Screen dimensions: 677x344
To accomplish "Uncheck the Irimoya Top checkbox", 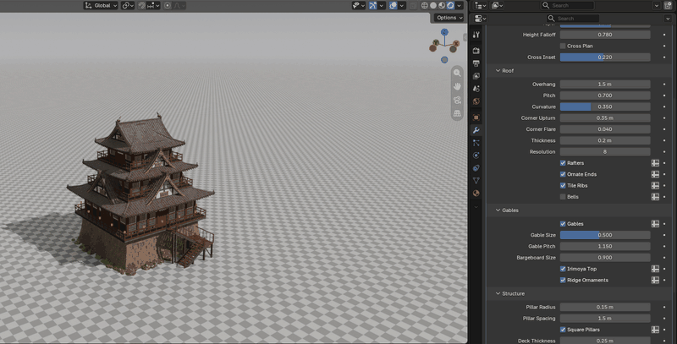I will pos(563,269).
